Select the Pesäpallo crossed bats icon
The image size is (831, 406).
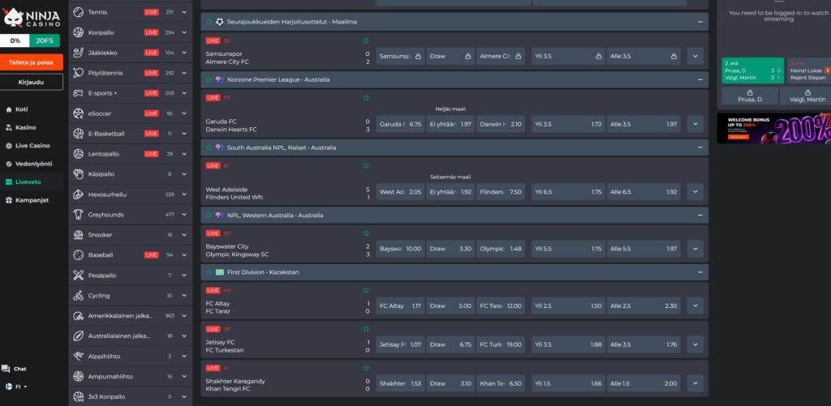pyautogui.click(x=79, y=276)
